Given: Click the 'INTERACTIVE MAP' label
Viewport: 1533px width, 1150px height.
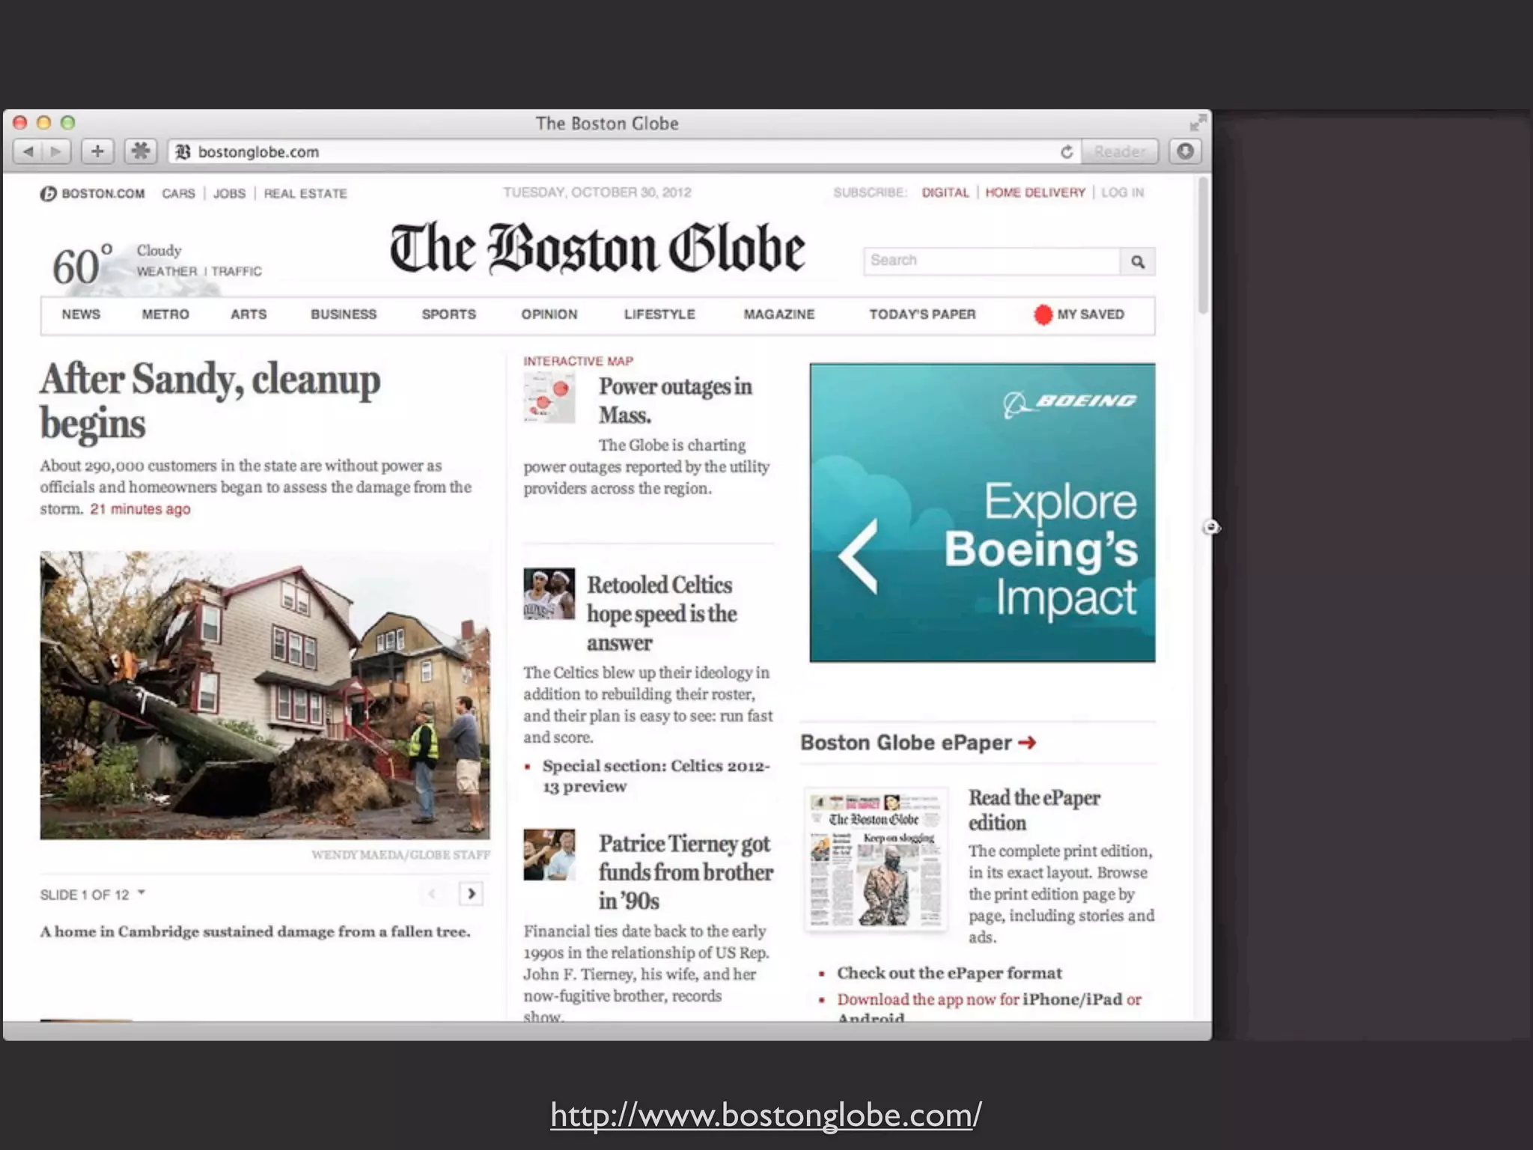Looking at the screenshot, I should (x=578, y=361).
